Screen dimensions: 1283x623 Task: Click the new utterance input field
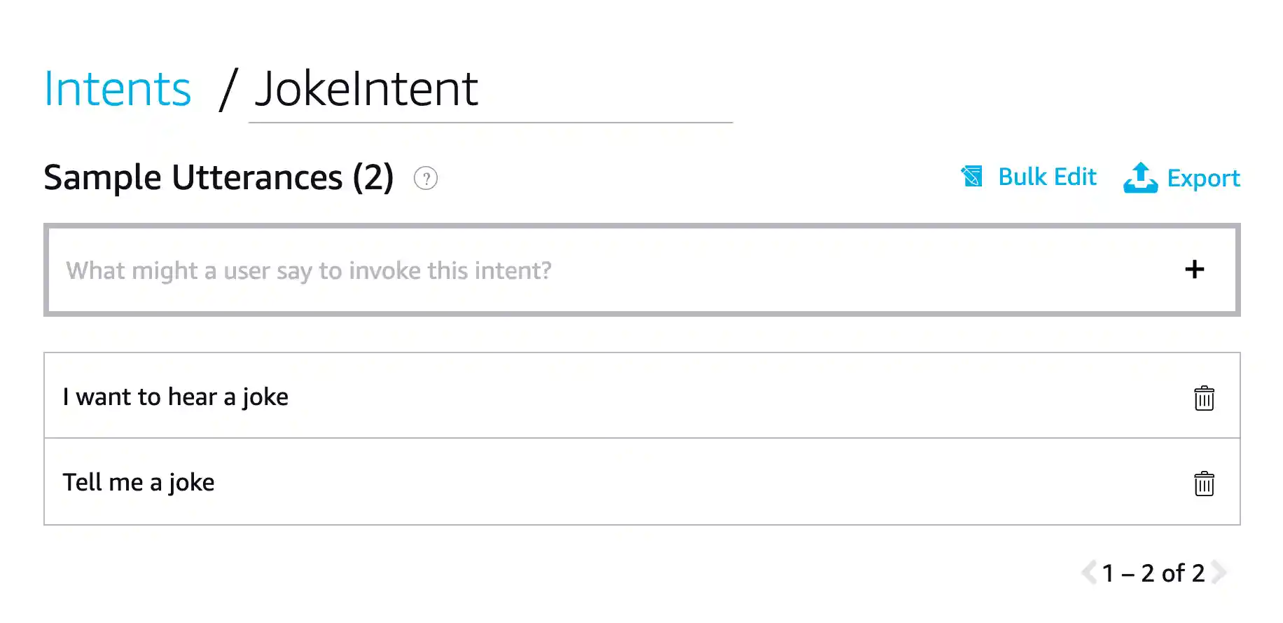[490, 270]
